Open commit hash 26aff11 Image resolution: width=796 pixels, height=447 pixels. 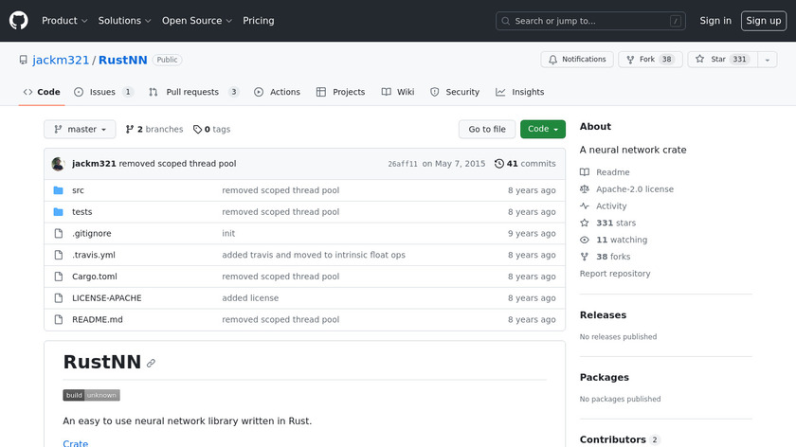click(x=403, y=164)
